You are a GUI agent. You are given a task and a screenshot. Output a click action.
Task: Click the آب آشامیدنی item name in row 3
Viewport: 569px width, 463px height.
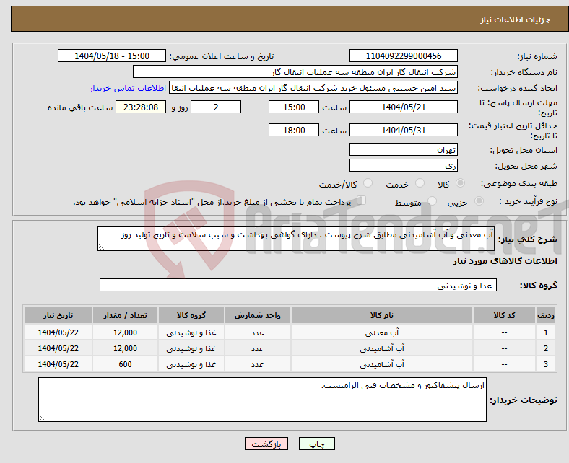382,364
